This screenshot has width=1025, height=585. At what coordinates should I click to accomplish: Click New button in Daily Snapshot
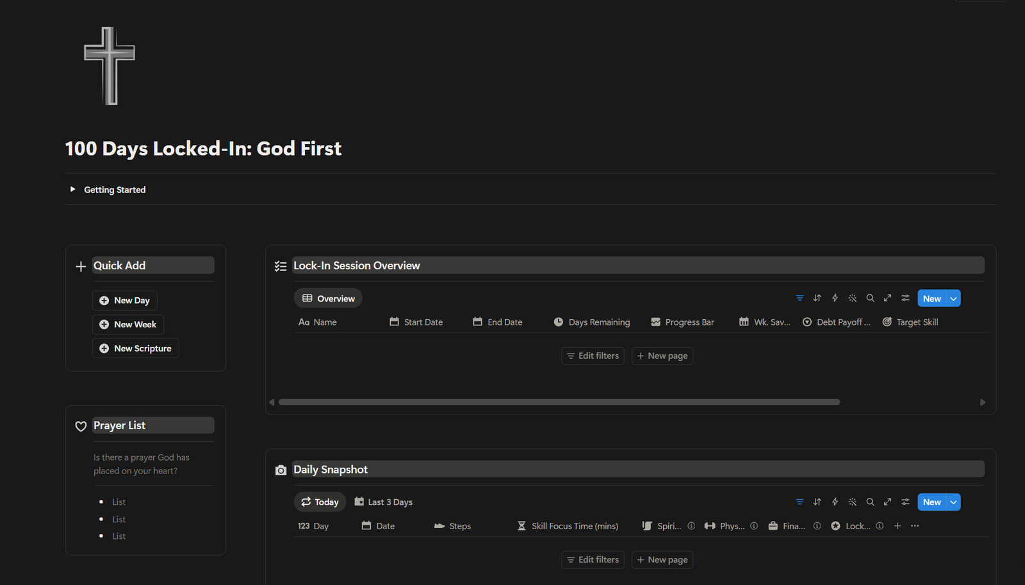tap(931, 502)
